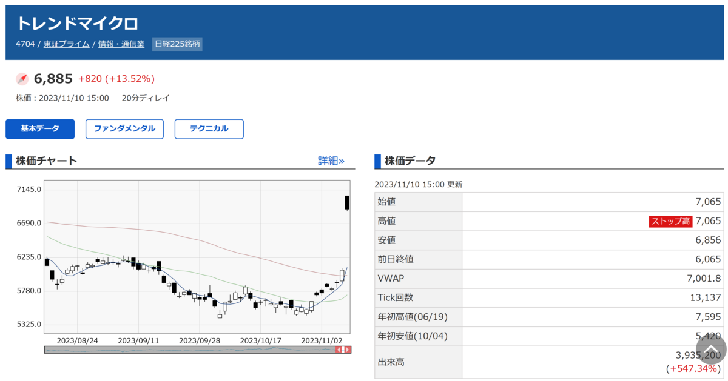Click the current price 6,885
The height and width of the screenshot is (381, 728).
point(53,79)
